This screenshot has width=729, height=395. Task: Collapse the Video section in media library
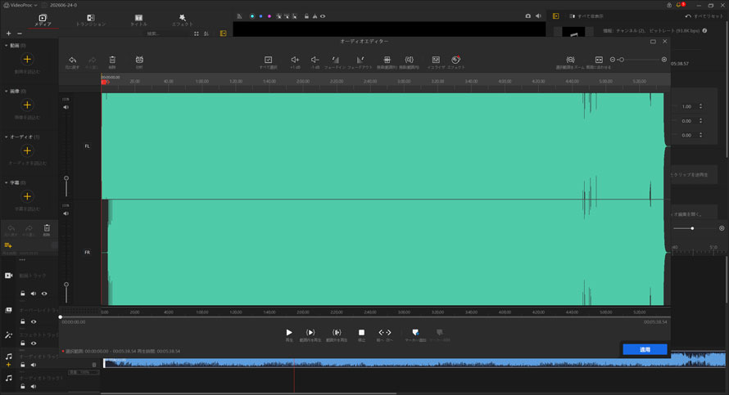tap(6, 46)
